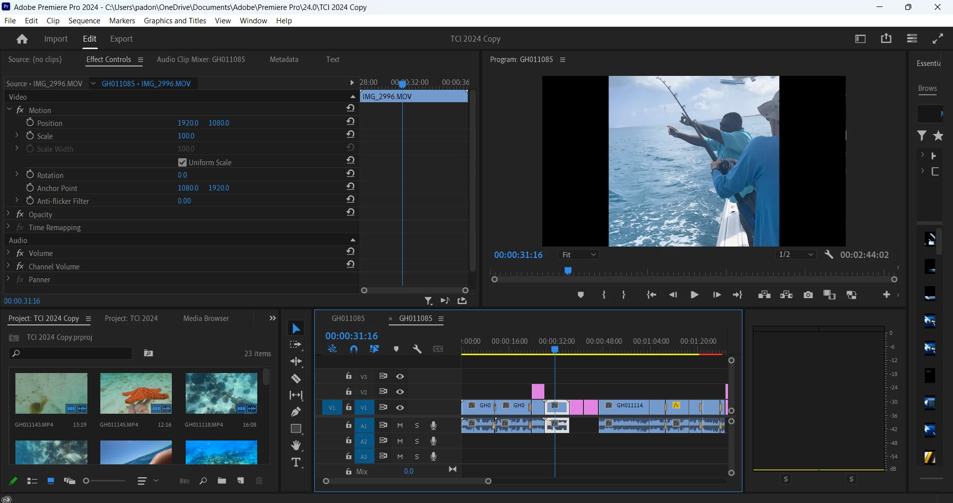Click the Export workspace button
The image size is (953, 503).
click(x=121, y=39)
